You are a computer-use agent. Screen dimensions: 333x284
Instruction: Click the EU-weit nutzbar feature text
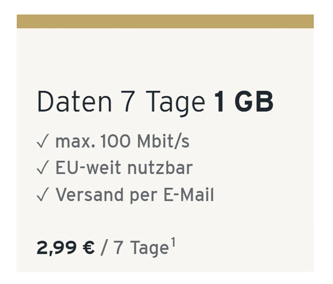coord(124,168)
